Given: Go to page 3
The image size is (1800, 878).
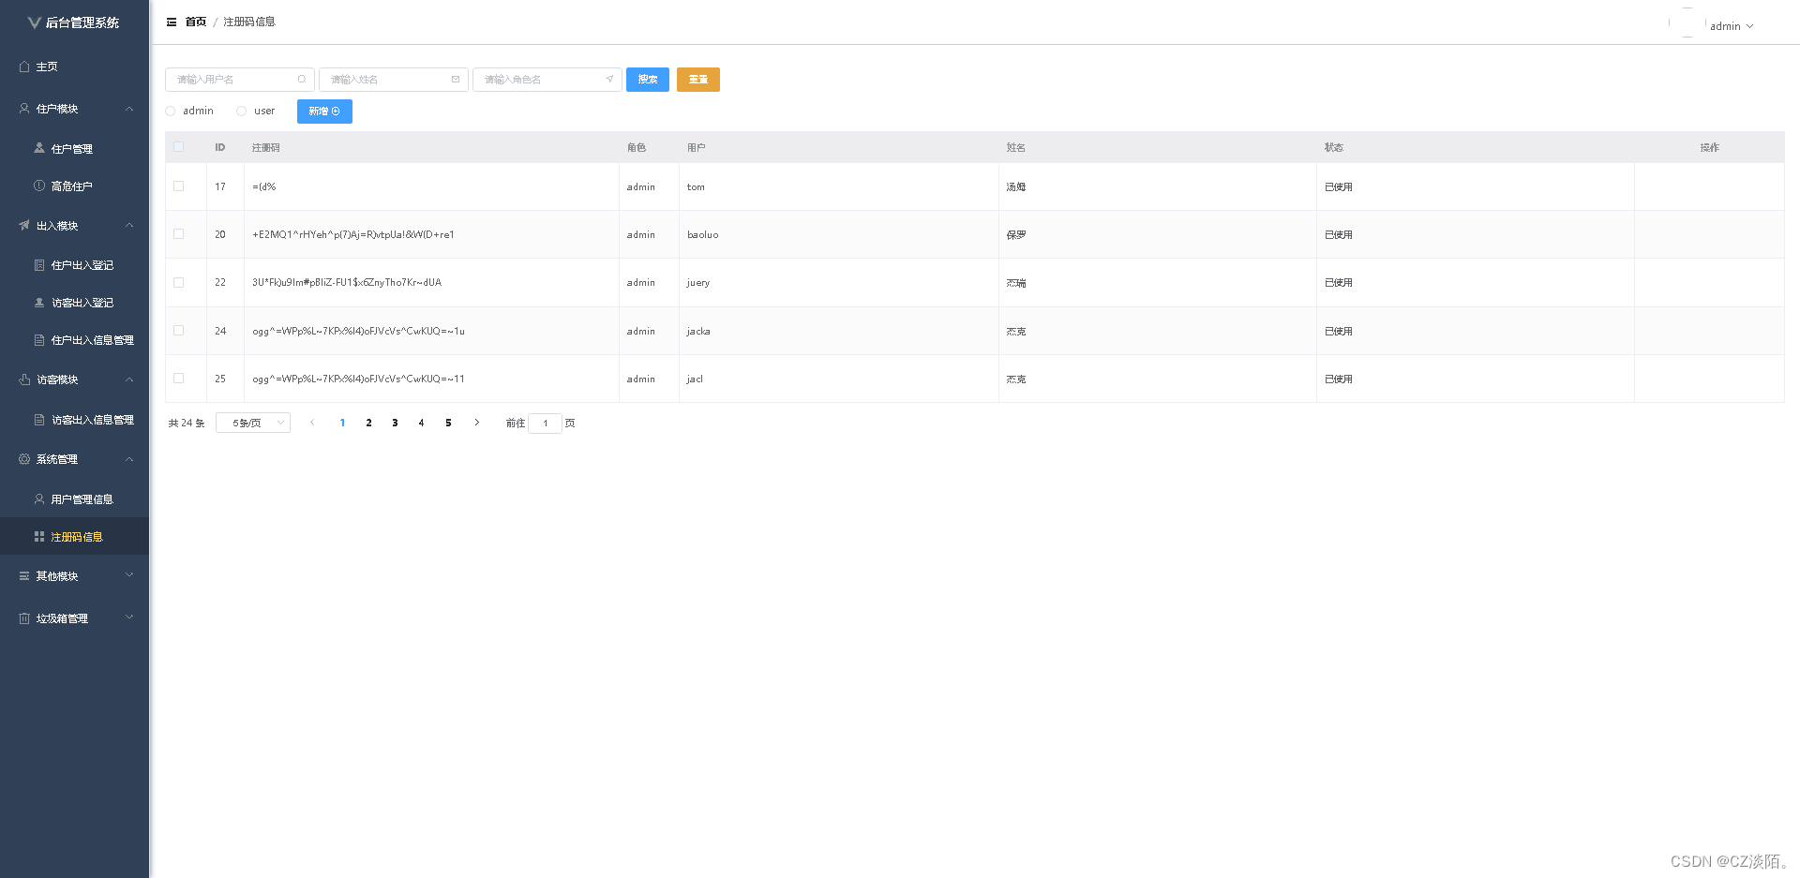Looking at the screenshot, I should pyautogui.click(x=395, y=423).
